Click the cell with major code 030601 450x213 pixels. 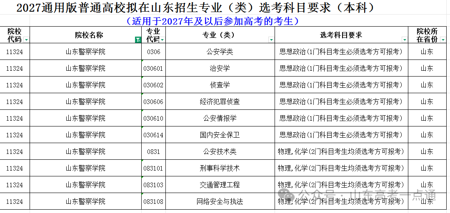[x=153, y=68]
